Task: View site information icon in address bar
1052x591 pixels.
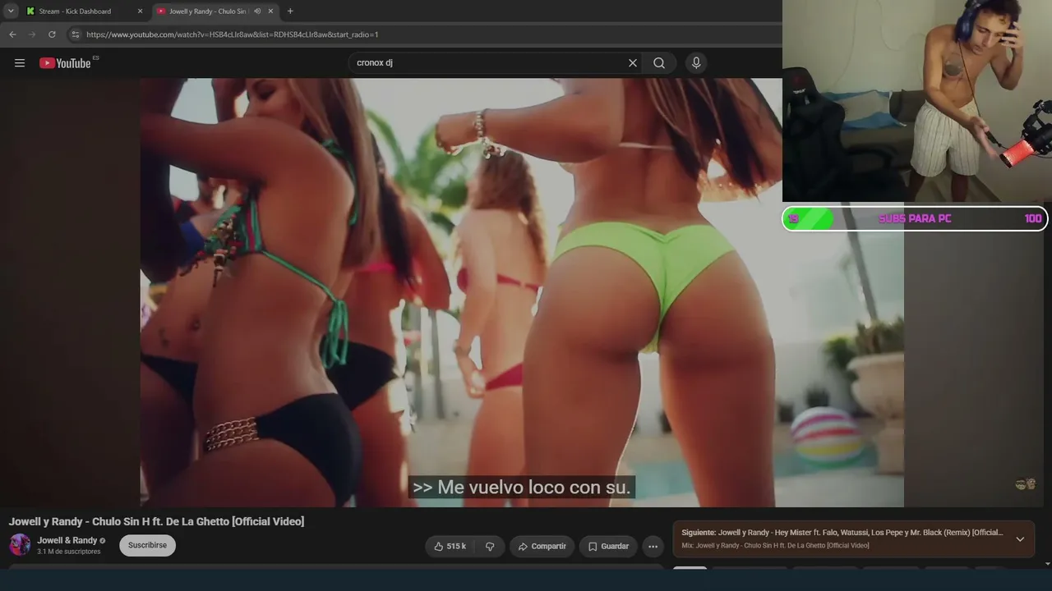Action: [75, 34]
